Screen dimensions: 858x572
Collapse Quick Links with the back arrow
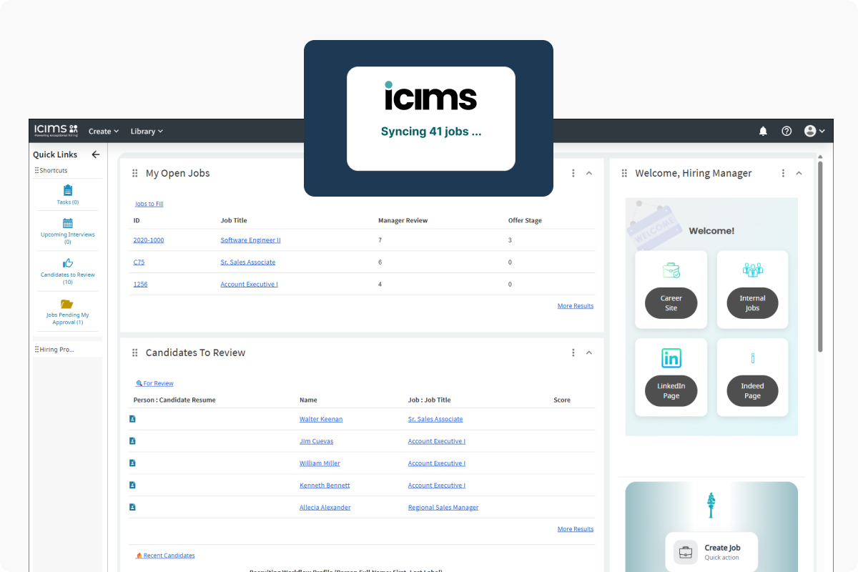pos(96,154)
